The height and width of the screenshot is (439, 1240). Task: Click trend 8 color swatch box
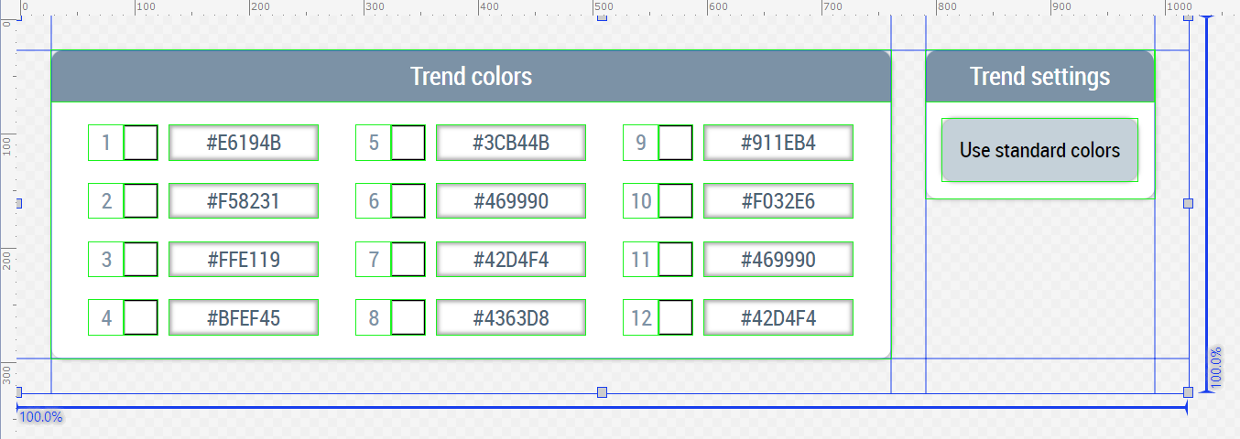(x=408, y=317)
